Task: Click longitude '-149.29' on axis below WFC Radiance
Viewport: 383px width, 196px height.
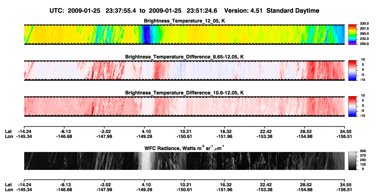Action: (144, 190)
